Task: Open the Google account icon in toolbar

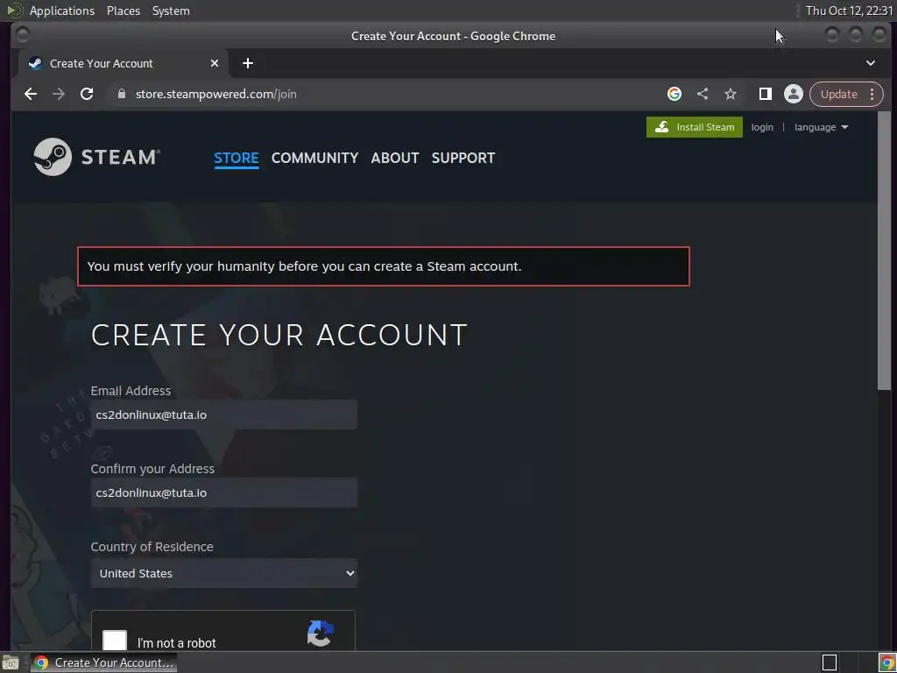Action: 675,94
